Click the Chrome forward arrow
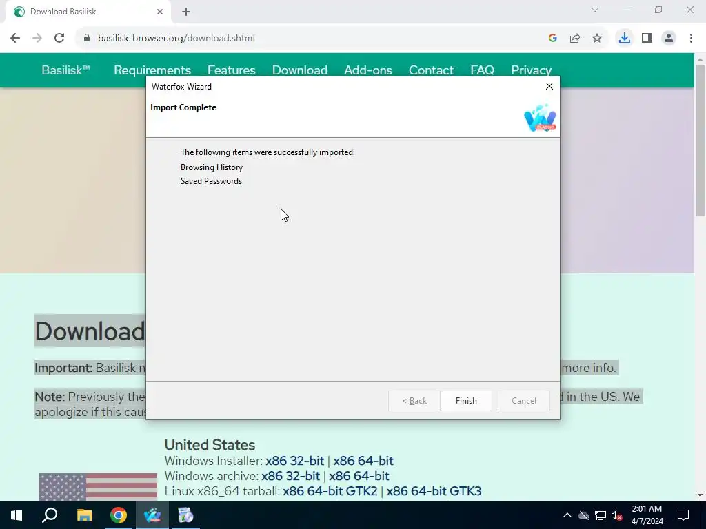Image resolution: width=706 pixels, height=529 pixels. click(x=37, y=38)
